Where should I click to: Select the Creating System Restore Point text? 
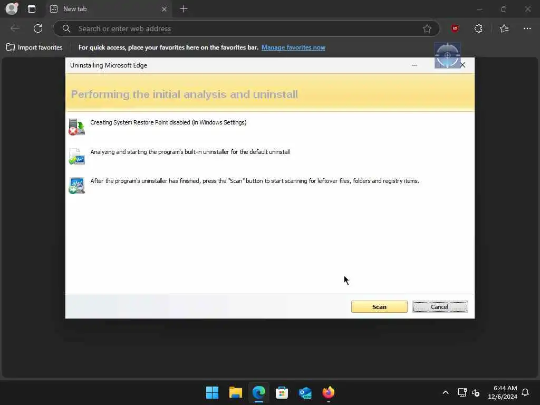click(168, 122)
